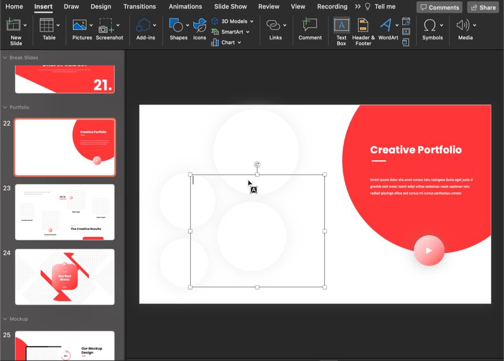
Task: Open the Screenshot dropdown arrow
Action: click(118, 25)
